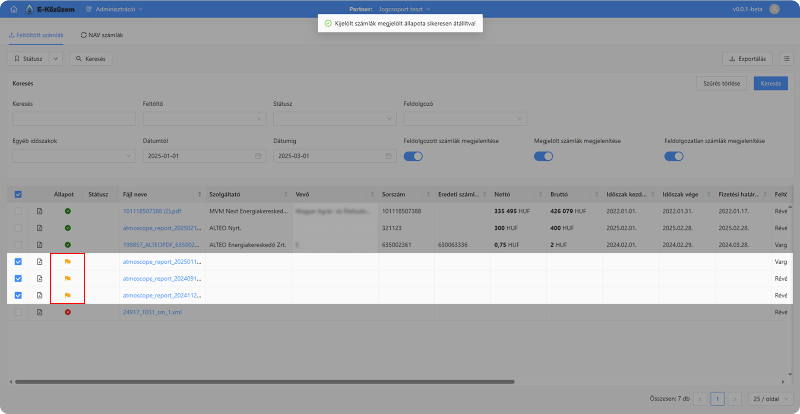The image size is (800, 414).
Task: Click the Exportálás button
Action: point(747,59)
